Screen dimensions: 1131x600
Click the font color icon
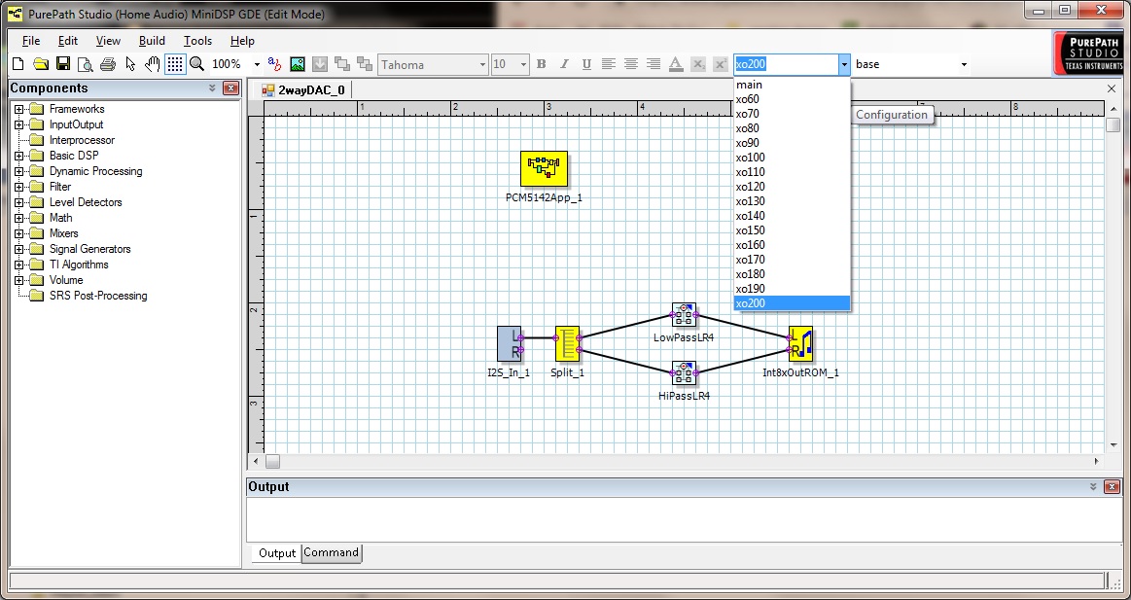(x=676, y=64)
